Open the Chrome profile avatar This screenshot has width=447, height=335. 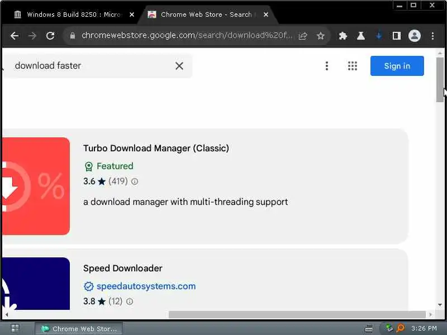pos(415,36)
